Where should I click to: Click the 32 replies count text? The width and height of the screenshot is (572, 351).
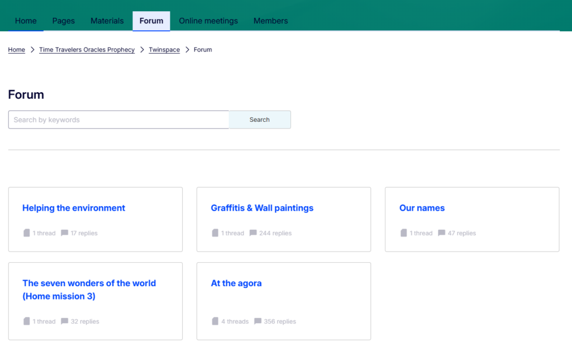(85, 321)
